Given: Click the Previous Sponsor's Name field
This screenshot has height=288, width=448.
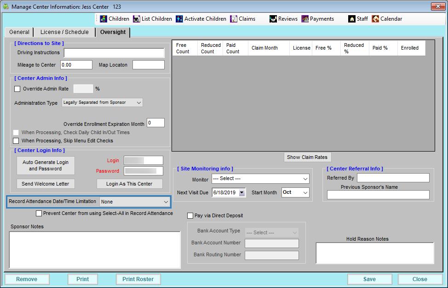Looking at the screenshot, I should coord(378,195).
